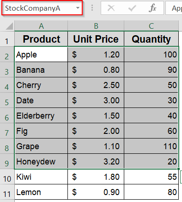Click the fill handle at selection corner
Image resolution: width=182 pixels, height=202 pixels.
click(x=178, y=169)
